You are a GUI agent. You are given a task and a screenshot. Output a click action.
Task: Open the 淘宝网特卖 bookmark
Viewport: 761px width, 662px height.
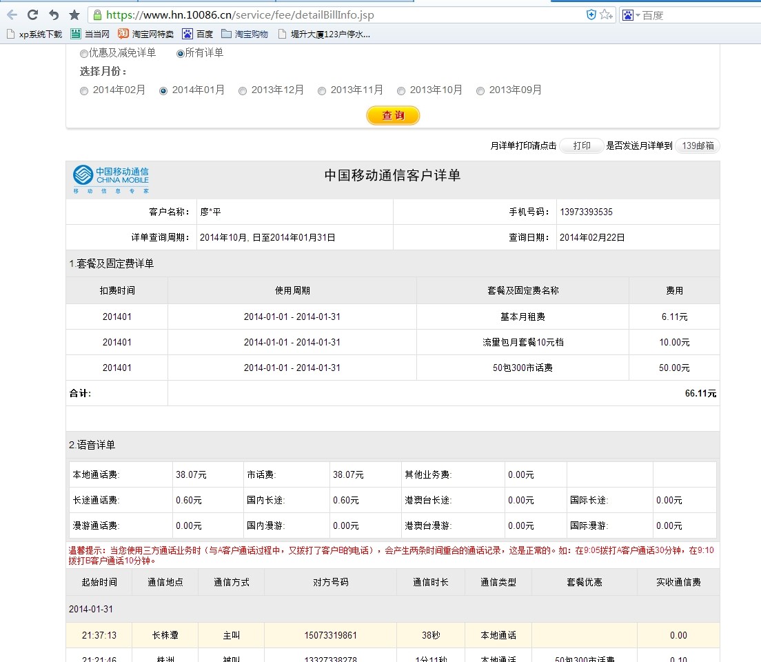click(x=145, y=34)
